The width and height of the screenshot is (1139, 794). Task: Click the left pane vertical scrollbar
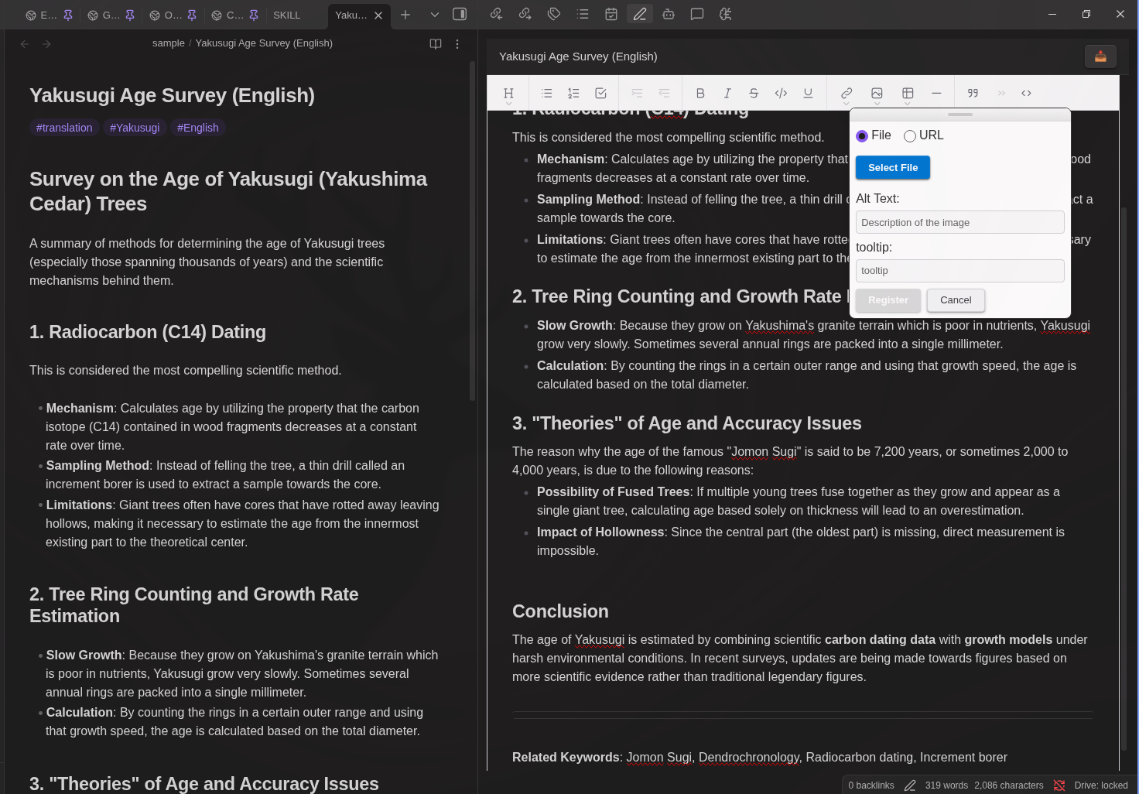472,231
